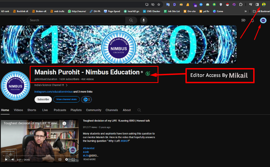The height and width of the screenshot is (167, 270).
Task: Mute the video with speaker icon
Action: point(13,159)
